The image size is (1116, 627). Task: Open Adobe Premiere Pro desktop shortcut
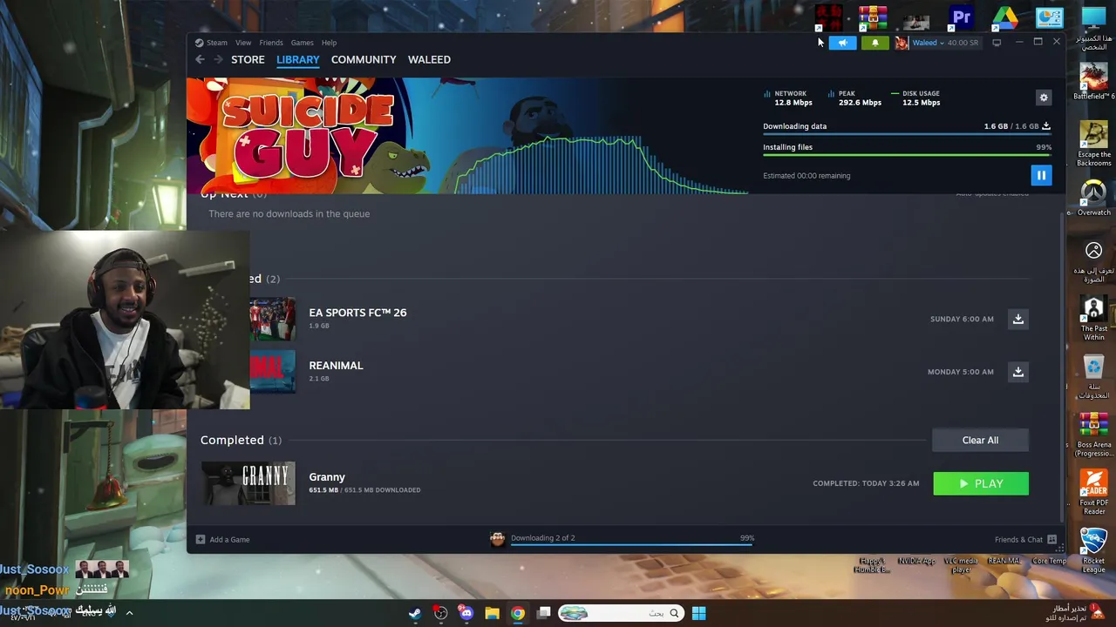coord(961,17)
